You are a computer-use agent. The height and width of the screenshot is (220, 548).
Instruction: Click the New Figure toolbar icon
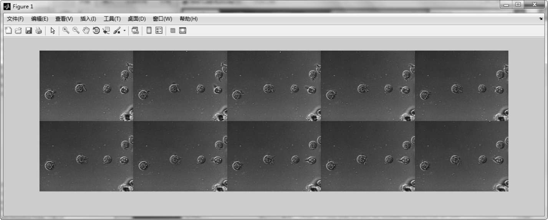[x=8, y=31]
